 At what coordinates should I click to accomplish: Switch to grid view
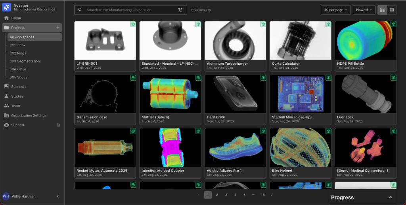point(382,10)
